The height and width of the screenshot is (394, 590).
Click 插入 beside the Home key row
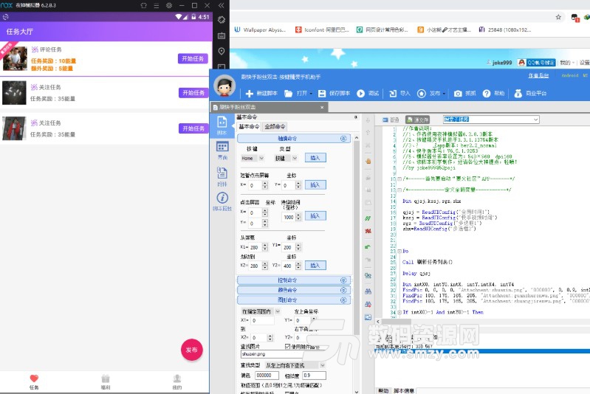click(315, 158)
